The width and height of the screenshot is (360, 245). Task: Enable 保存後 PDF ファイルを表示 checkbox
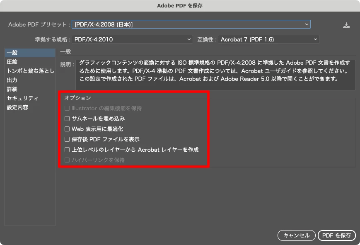tap(67, 139)
